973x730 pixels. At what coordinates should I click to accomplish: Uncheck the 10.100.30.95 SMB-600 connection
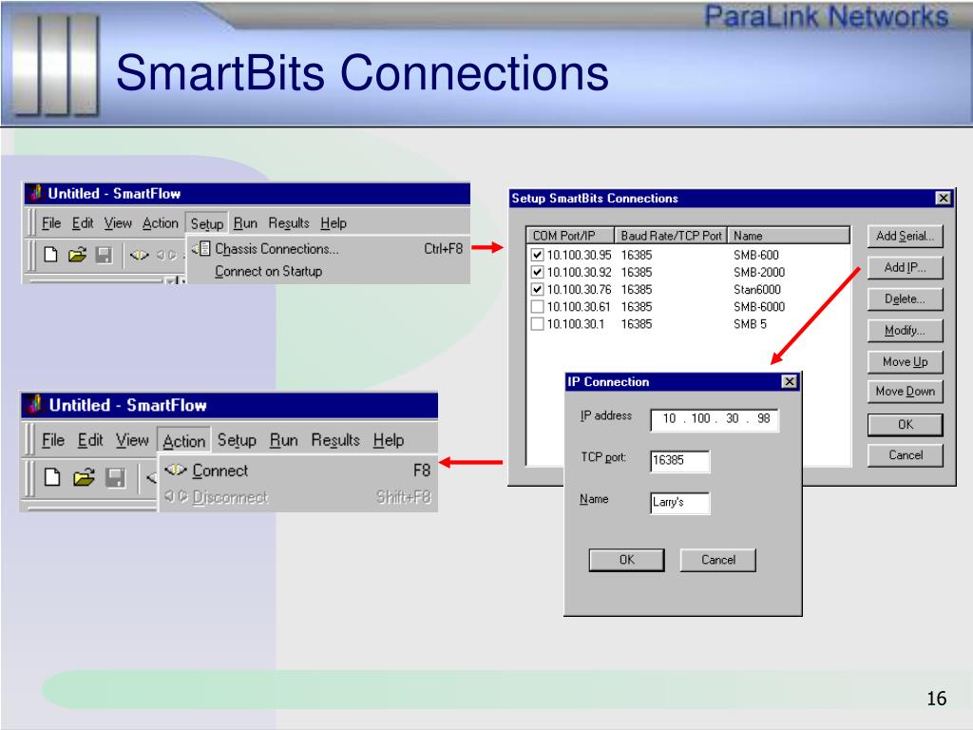click(x=538, y=255)
